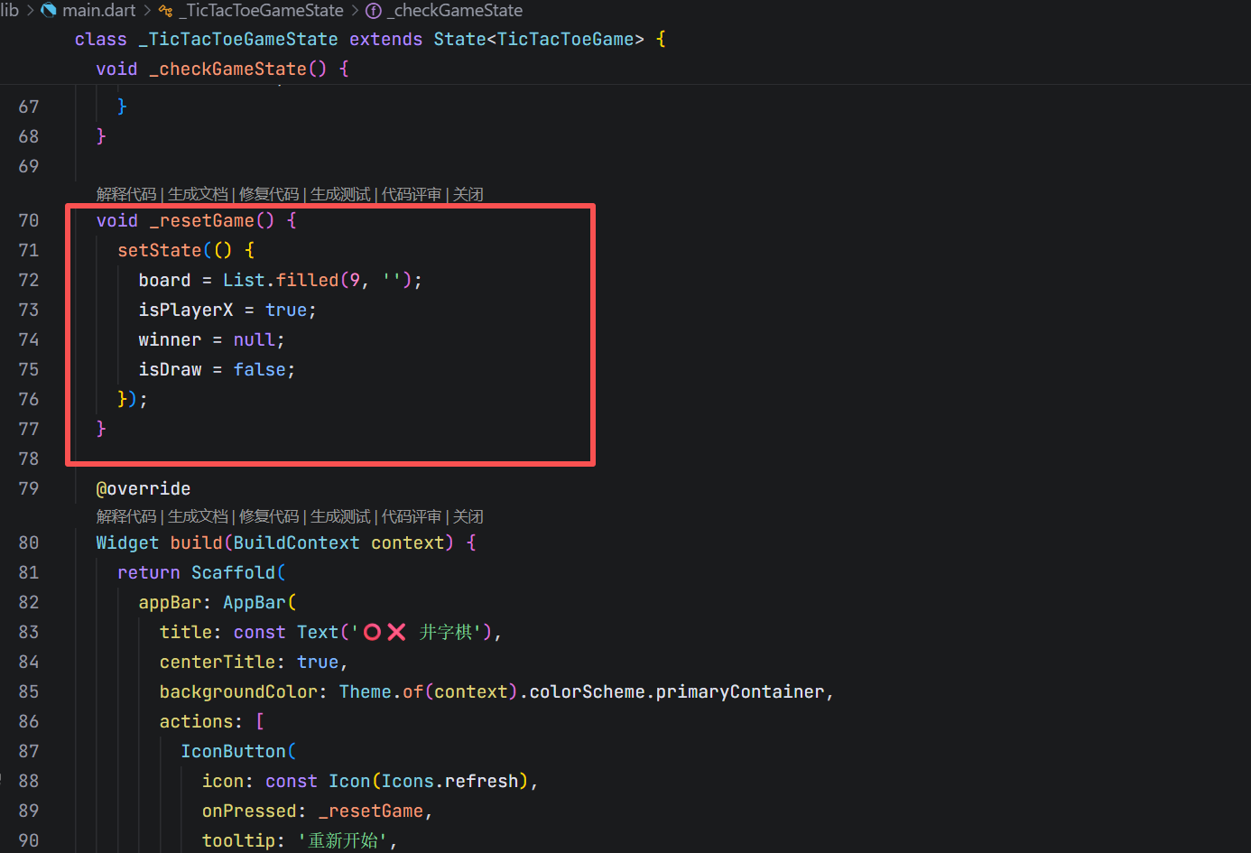1251x853 pixels.
Task: Place cursor on _resetGame in line 70
Action: [202, 221]
